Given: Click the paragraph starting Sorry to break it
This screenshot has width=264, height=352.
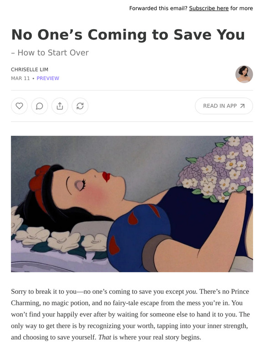Looking at the screenshot, I should 130,314.
